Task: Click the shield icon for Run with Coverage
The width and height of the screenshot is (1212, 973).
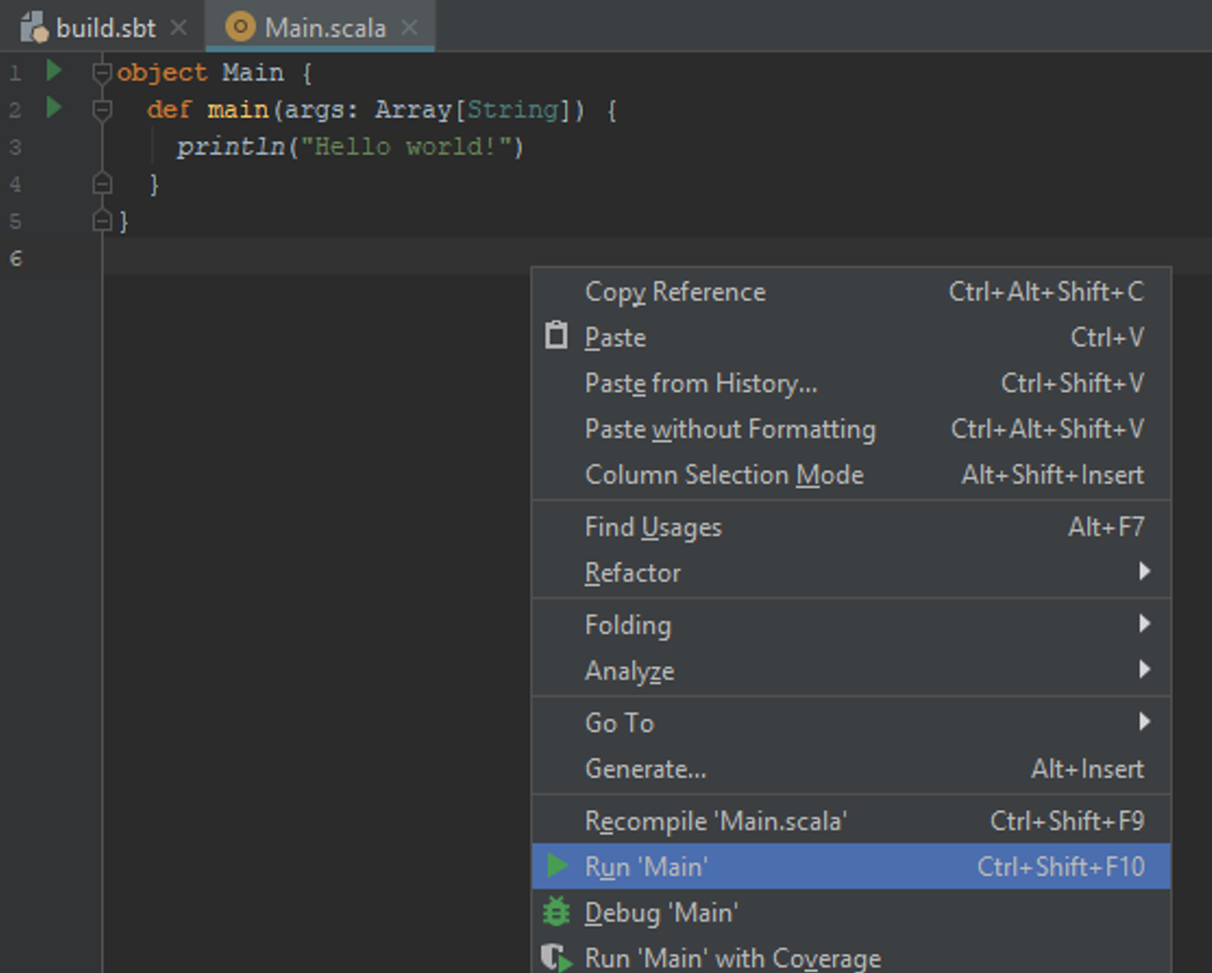Action: tap(556, 958)
